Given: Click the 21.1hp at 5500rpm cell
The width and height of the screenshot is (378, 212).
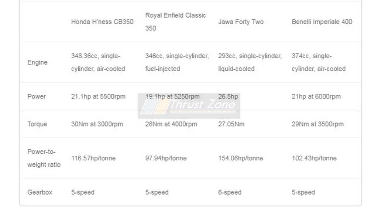Looking at the screenshot, I should (98, 96).
